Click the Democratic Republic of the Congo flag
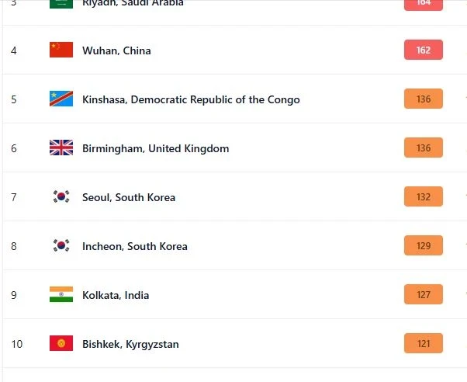The height and width of the screenshot is (382, 467). 61,99
